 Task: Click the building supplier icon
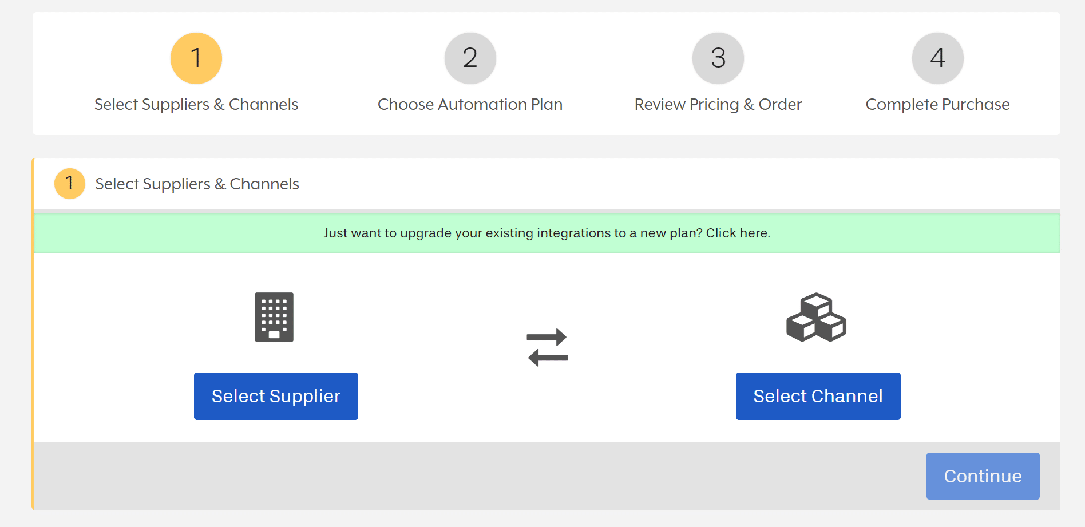(x=274, y=317)
